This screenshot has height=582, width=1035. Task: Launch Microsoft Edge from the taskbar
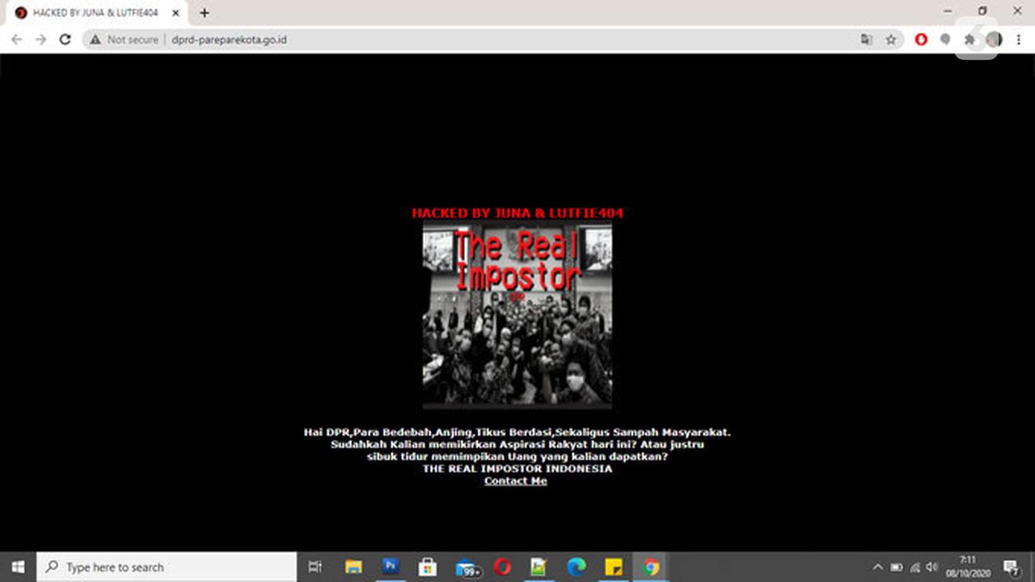(x=576, y=567)
